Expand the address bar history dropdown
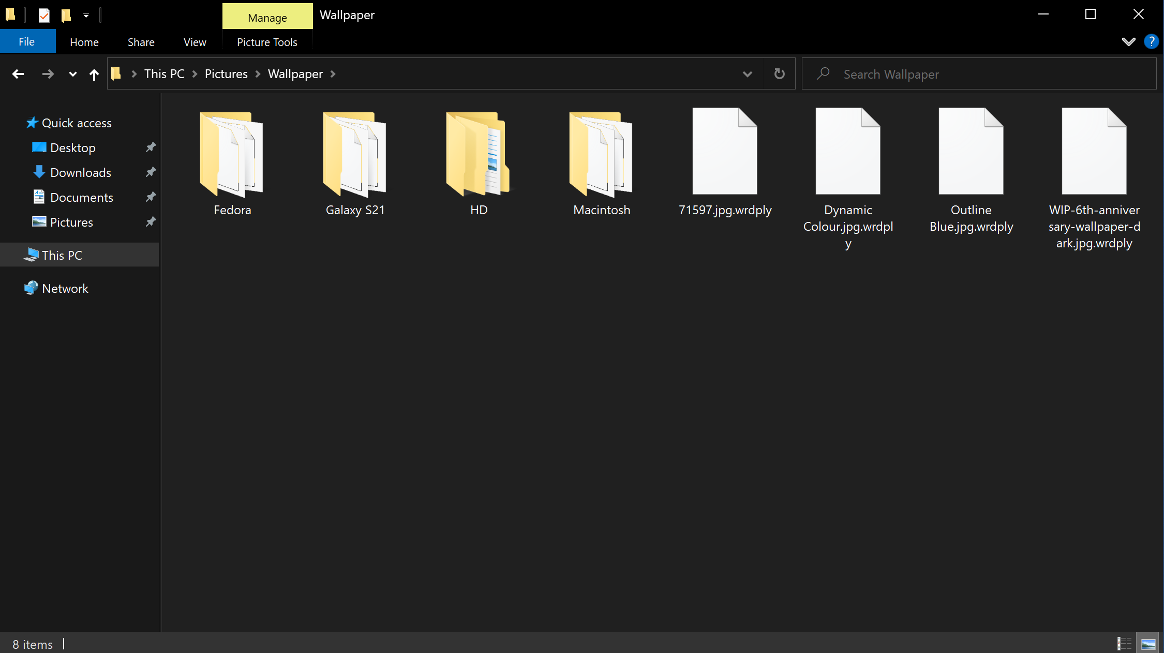This screenshot has height=653, width=1164. [747, 74]
